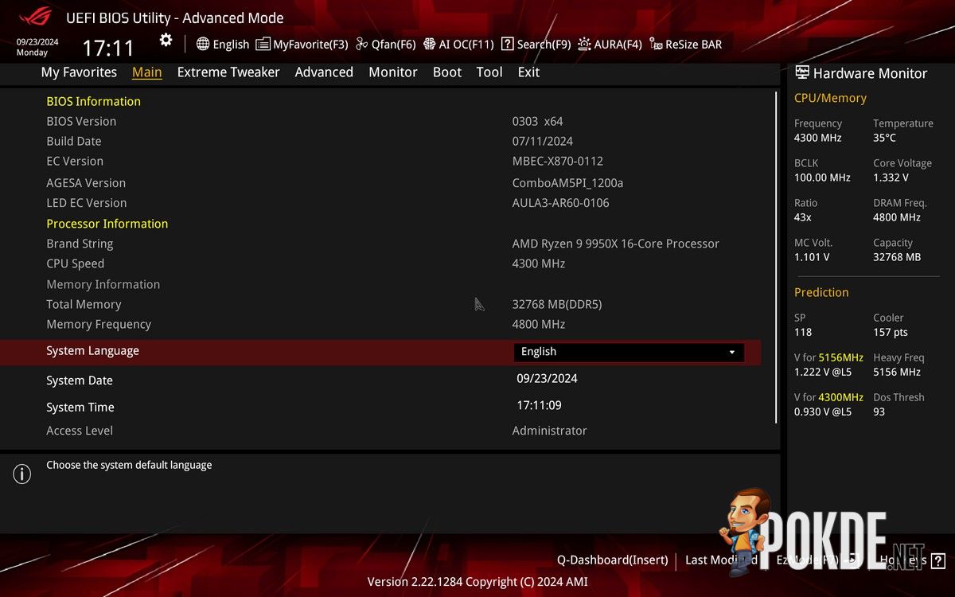The width and height of the screenshot is (955, 597).
Task: Click AGESA value ComboAM5PI_1200a
Action: pyautogui.click(x=567, y=183)
